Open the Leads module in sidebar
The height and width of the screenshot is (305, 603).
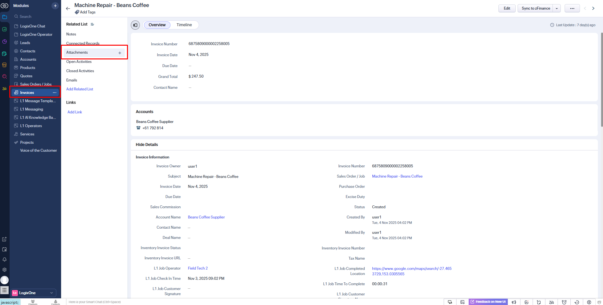[25, 43]
